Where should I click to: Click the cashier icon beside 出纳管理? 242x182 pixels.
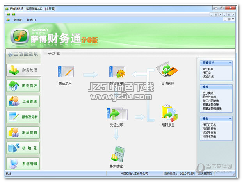tap(14, 132)
